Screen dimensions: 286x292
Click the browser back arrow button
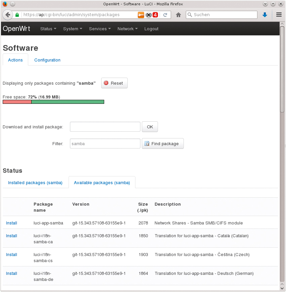(x=8, y=15)
